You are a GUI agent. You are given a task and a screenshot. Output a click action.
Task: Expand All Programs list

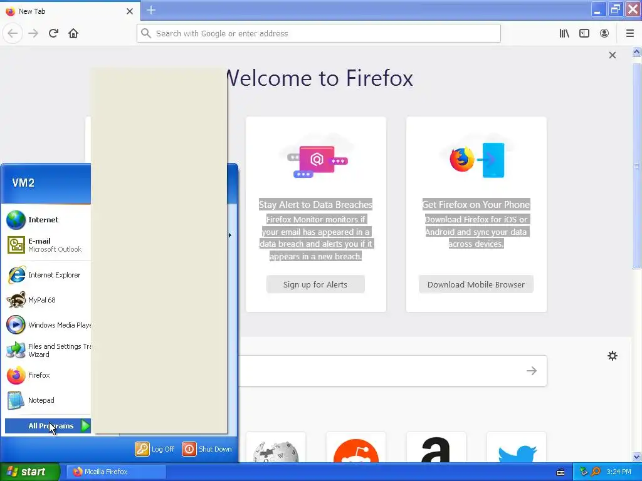pos(48,426)
